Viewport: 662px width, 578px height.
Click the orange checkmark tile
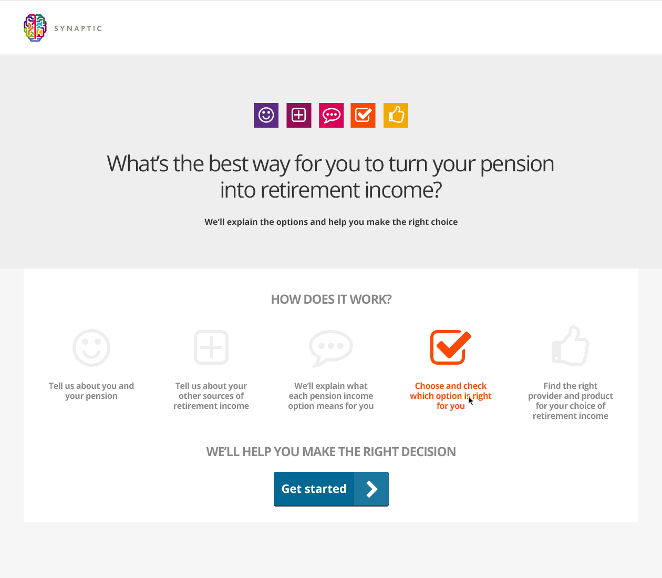pos(363,115)
